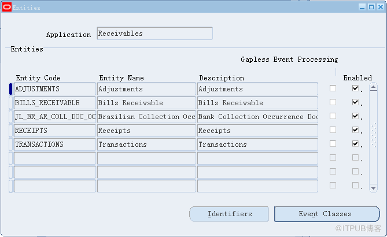Viewport: 387px width, 237px height.
Task: Close the Entities window
Action: coord(381,7)
